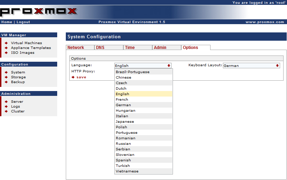Open www.proxmox.com link
The height and width of the screenshot is (180, 287).
[265, 22]
